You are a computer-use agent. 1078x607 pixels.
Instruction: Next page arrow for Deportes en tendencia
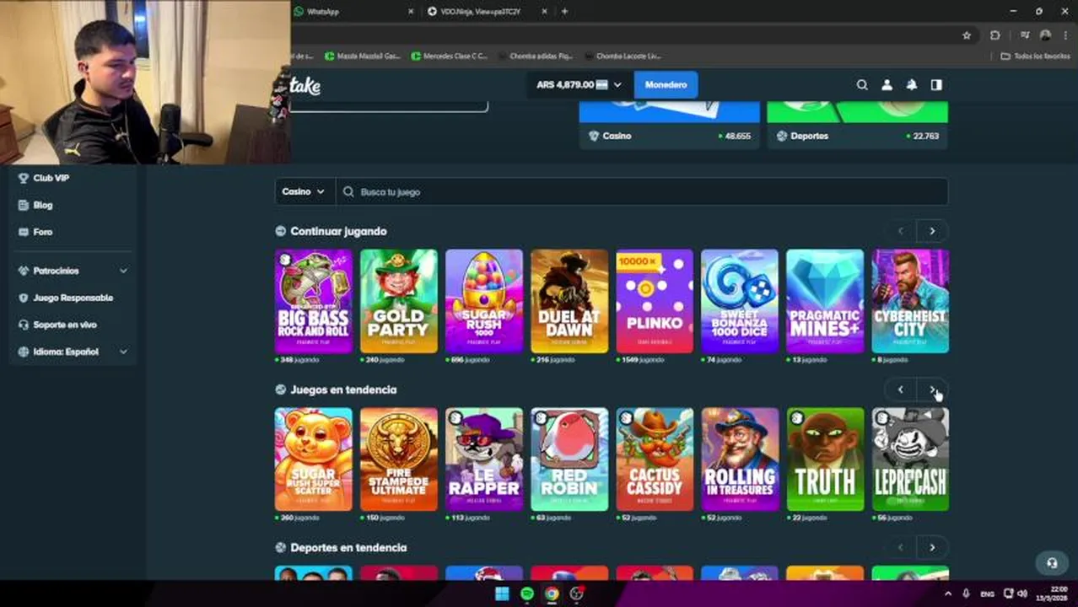coord(932,548)
